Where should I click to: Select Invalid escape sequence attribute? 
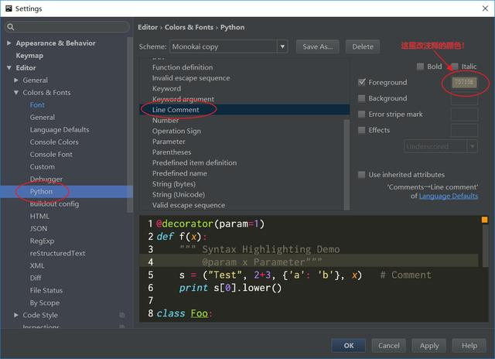coord(191,78)
